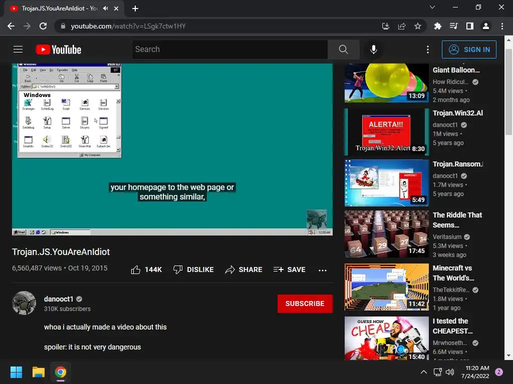
Task: Open notification center badge
Action: (x=499, y=372)
